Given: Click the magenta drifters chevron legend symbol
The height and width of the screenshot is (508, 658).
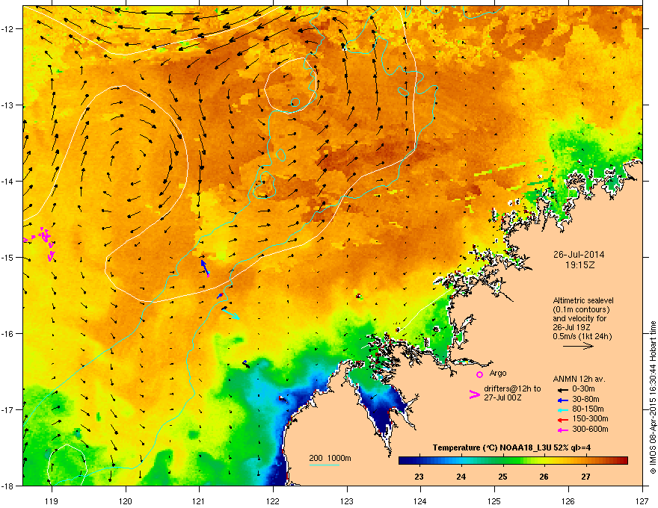Looking at the screenshot, I should [x=474, y=394].
